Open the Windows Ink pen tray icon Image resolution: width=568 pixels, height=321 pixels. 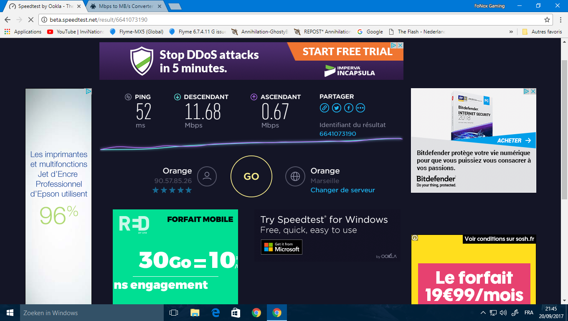[515, 313]
